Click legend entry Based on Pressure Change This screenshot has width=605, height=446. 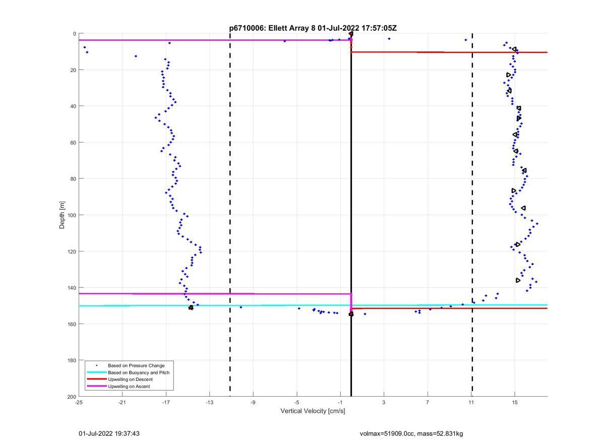[136, 365]
